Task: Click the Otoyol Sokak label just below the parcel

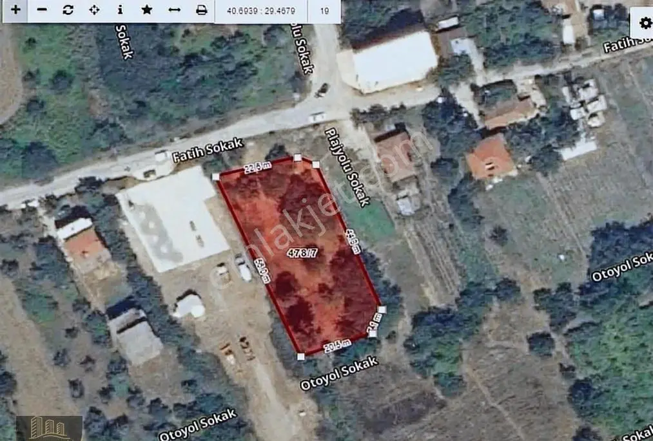Action: [339, 373]
